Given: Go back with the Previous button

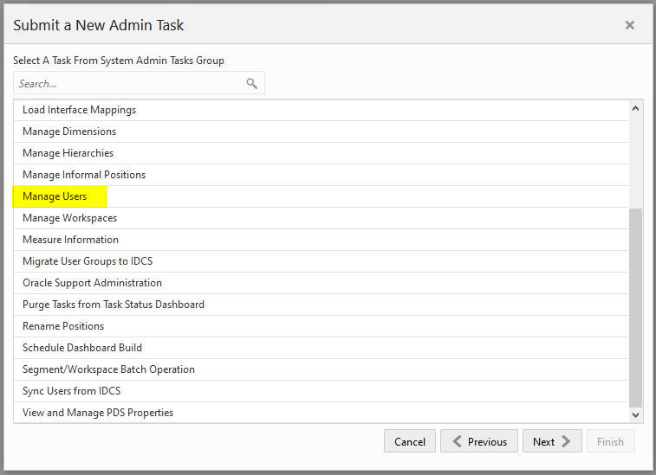Looking at the screenshot, I should (x=479, y=441).
